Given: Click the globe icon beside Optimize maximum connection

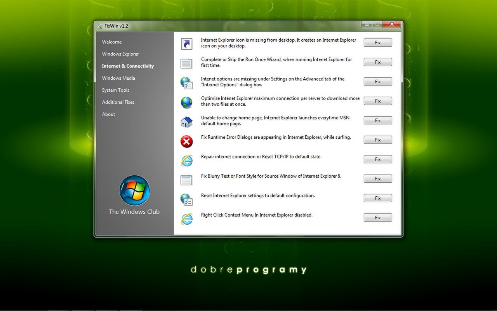Looking at the screenshot, I should [x=187, y=103].
